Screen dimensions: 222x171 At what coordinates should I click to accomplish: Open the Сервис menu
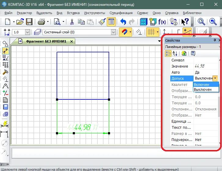click(142, 13)
